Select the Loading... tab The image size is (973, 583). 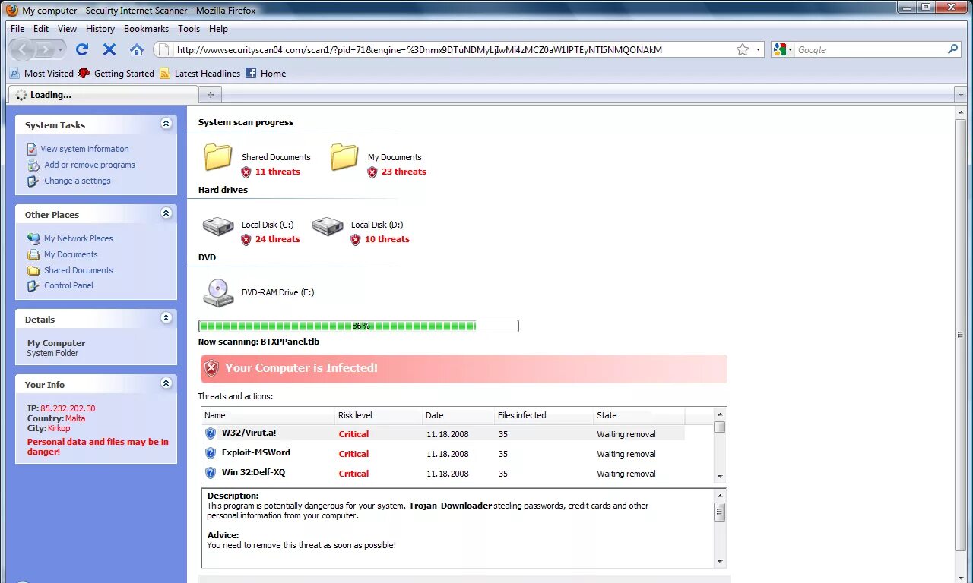[x=103, y=95]
